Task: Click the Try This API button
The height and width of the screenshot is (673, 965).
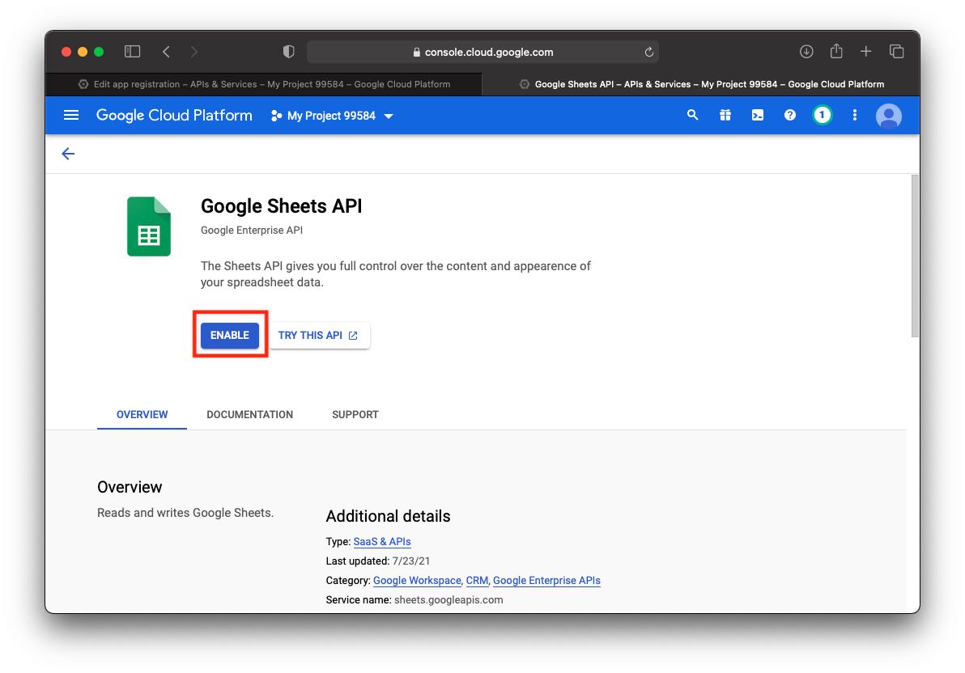Action: point(318,335)
